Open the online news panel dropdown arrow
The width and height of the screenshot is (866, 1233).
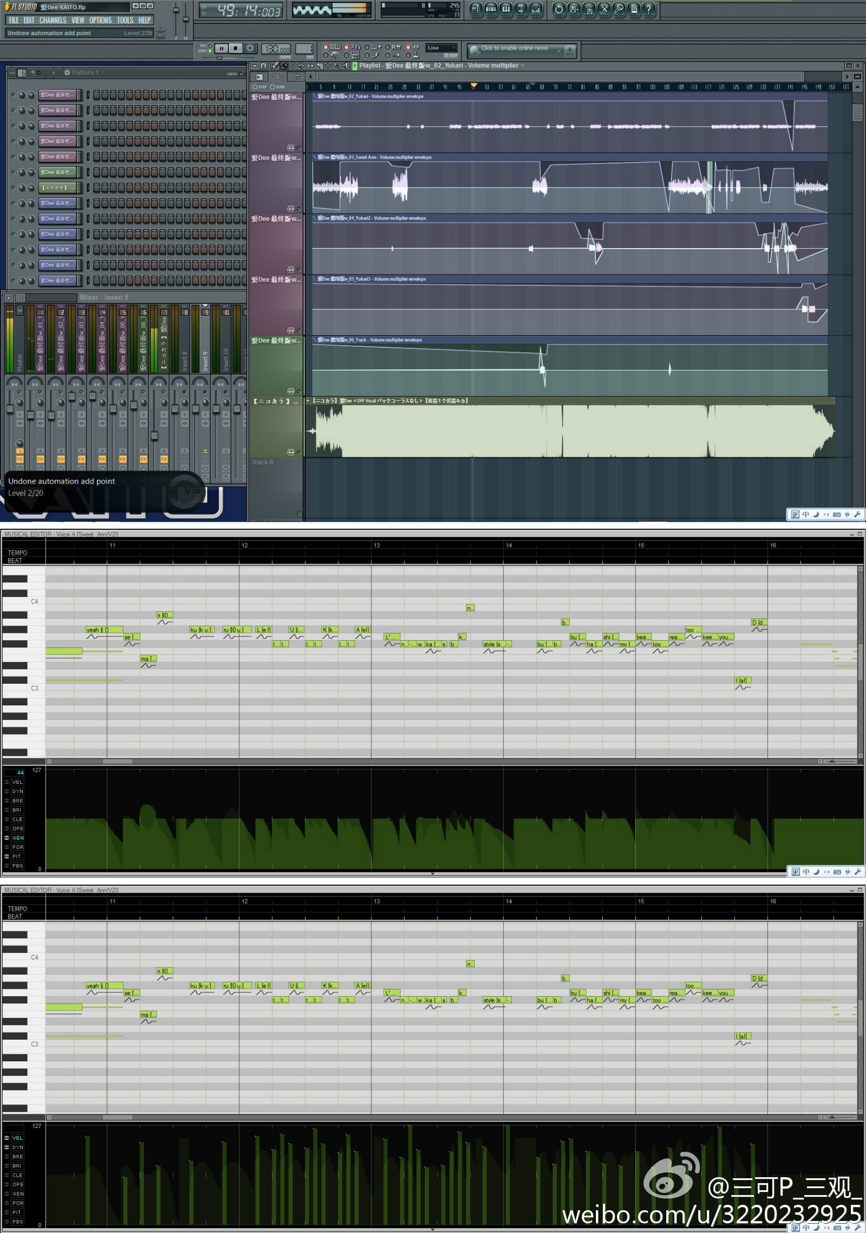coord(559,50)
